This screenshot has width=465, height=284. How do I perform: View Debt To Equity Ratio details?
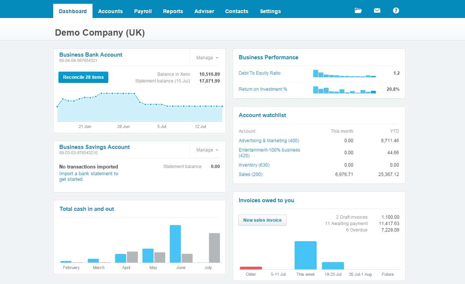pos(259,74)
